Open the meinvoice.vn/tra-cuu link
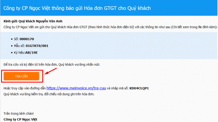This screenshot has width=218, height=122. (76, 88)
